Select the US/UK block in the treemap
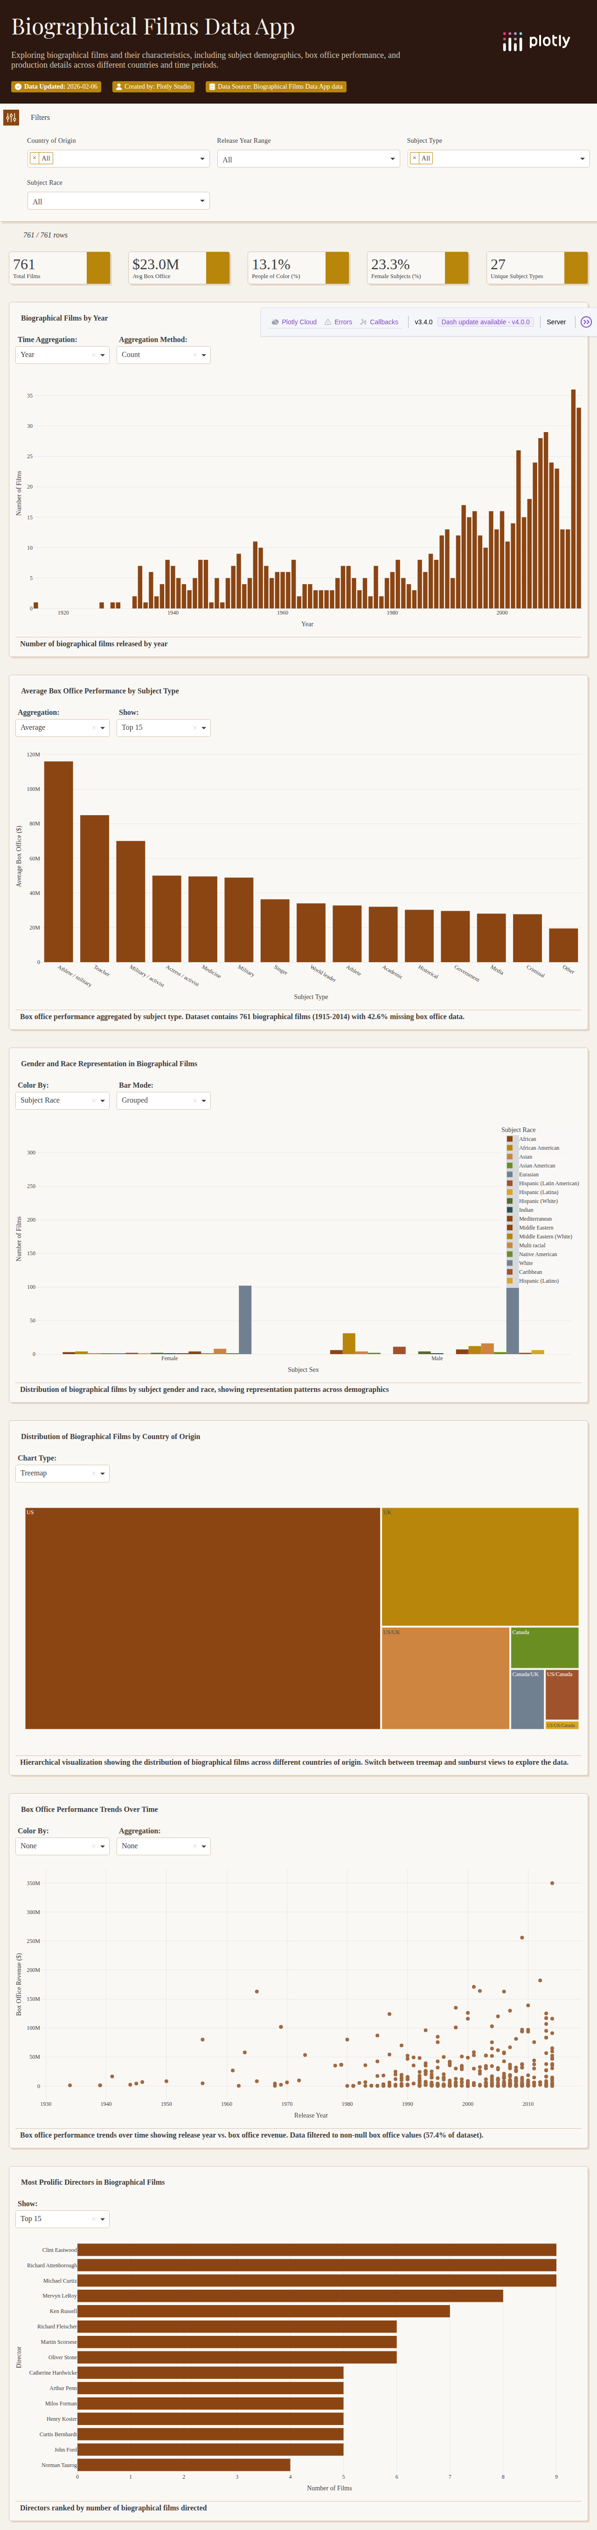 [x=446, y=1678]
